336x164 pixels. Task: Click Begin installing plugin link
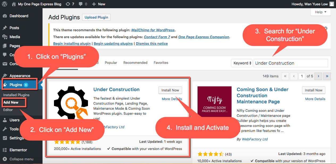[x=72, y=43]
